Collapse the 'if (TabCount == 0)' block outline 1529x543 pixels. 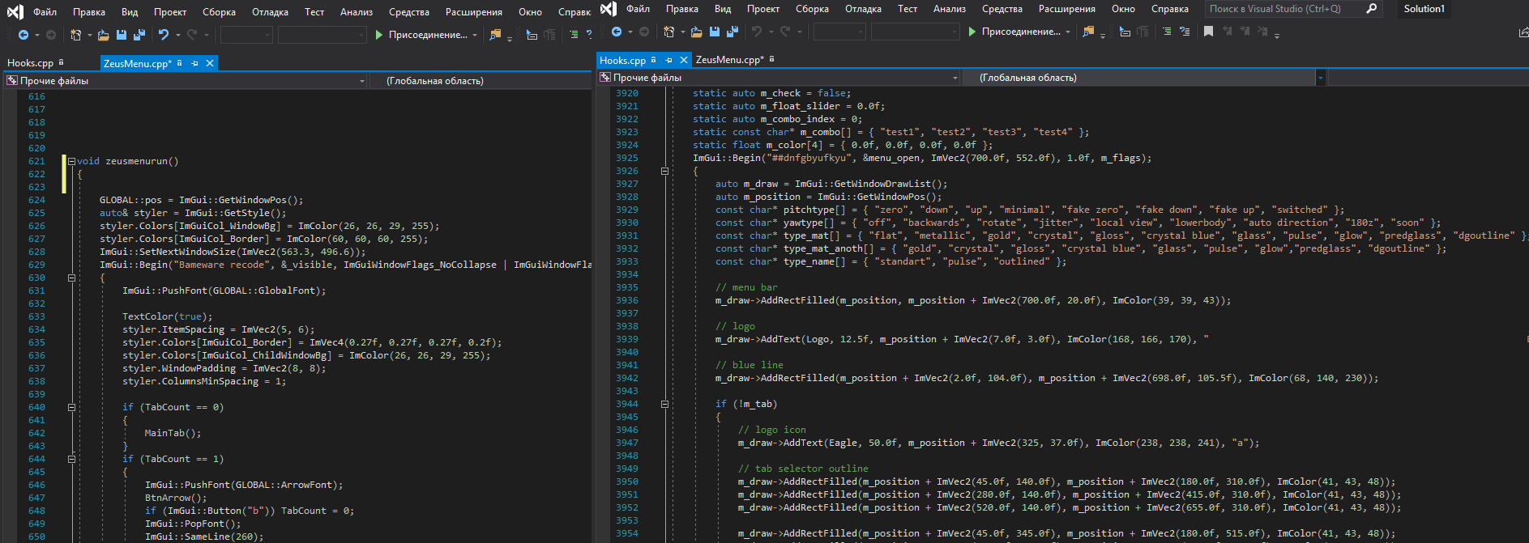pyautogui.click(x=71, y=407)
